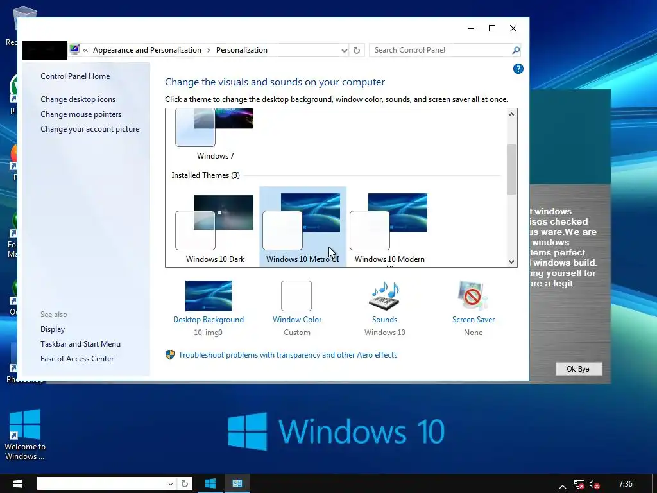
Task: Click the Control Panel monitor icon in address bar
Action: (x=74, y=49)
